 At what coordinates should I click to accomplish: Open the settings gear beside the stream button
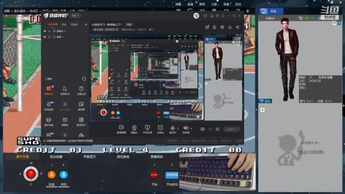[x=218, y=129]
